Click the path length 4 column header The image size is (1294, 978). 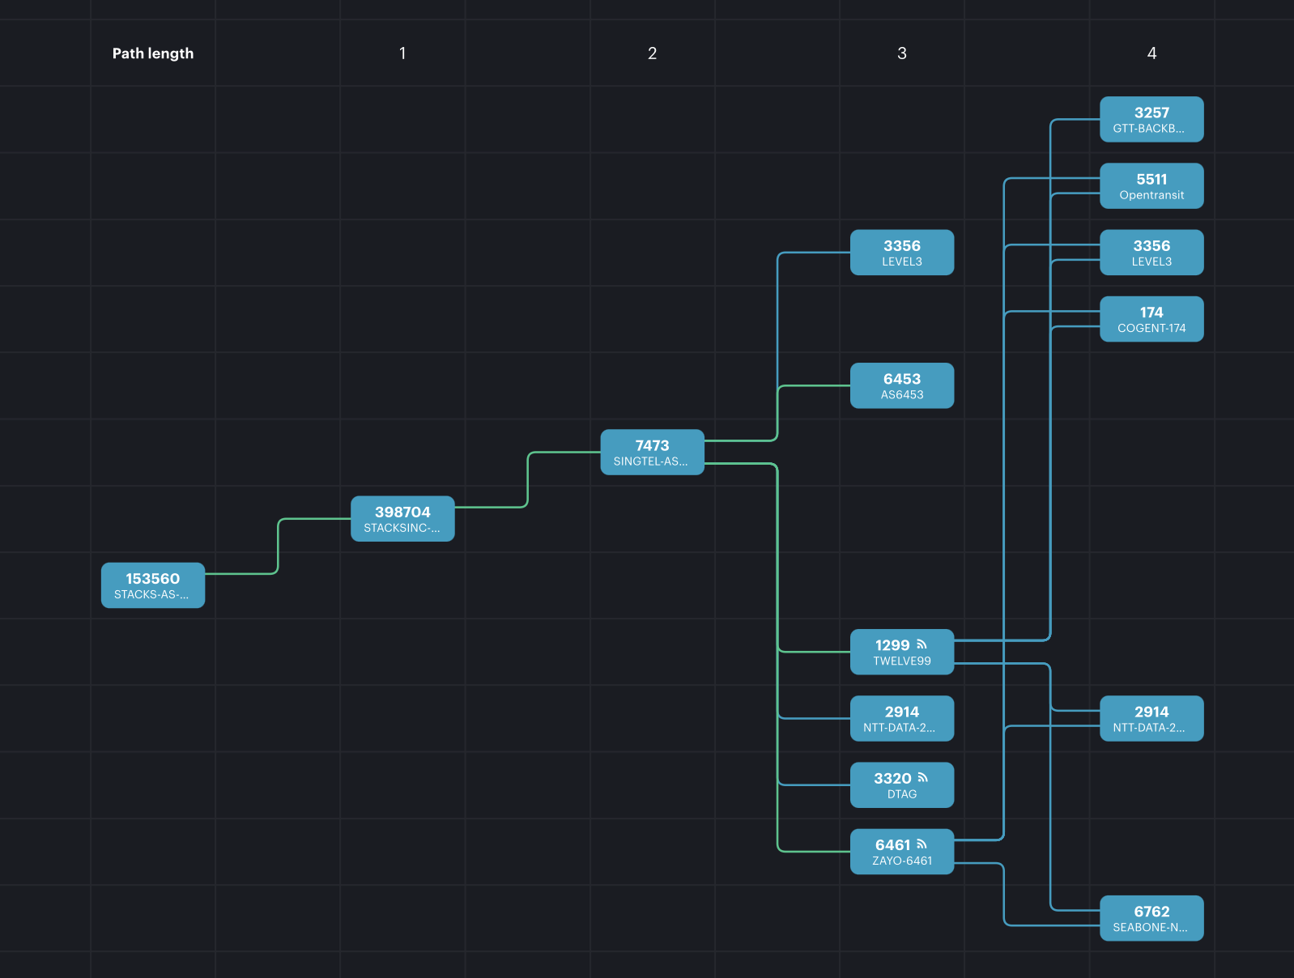[1151, 53]
